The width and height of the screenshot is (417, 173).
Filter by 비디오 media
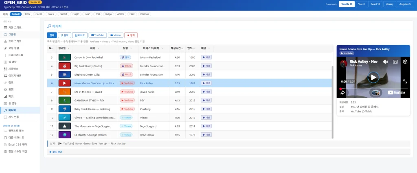tap(80, 35)
